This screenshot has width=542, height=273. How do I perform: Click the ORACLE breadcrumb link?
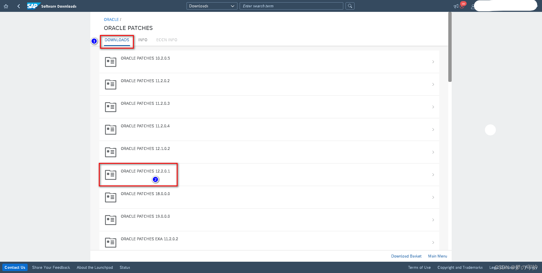point(111,19)
